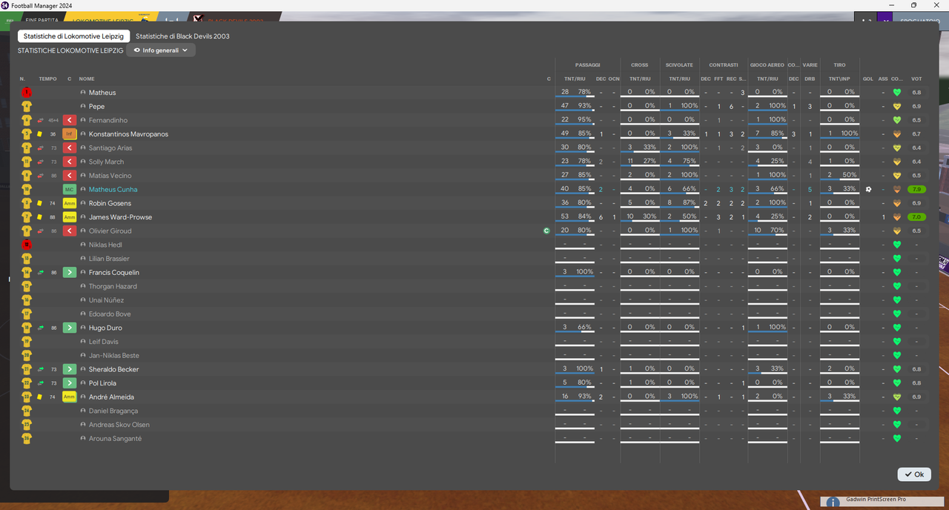This screenshot has width=949, height=510.
Task: Click the green arrow badge beside Pol Lirola
Action: point(70,382)
